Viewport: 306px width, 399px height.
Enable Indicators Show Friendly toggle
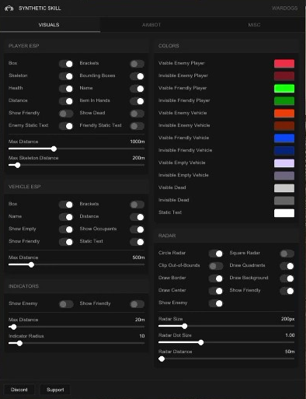click(x=137, y=304)
